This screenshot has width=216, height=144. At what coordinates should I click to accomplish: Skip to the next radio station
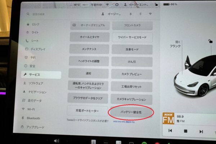coord(201,131)
